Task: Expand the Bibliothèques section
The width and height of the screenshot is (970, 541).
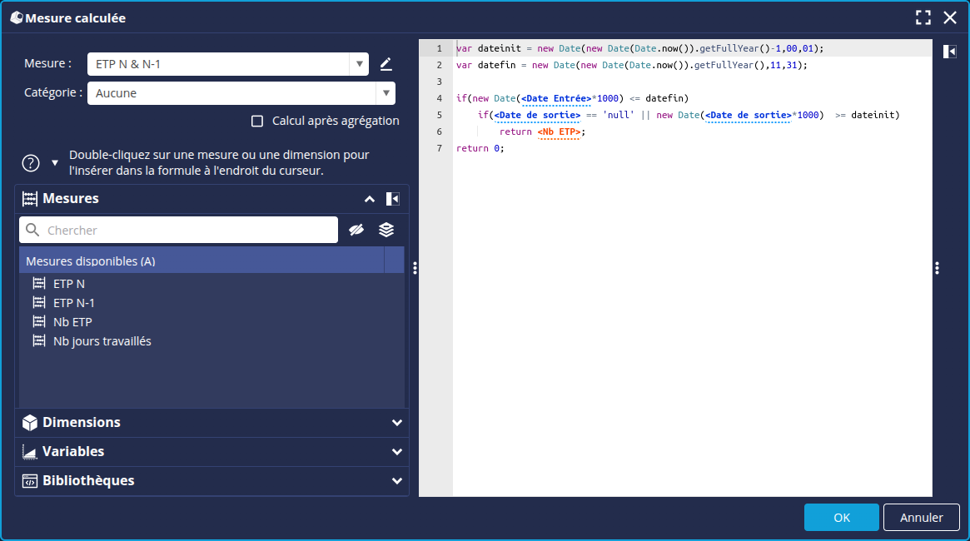Action: [x=396, y=481]
